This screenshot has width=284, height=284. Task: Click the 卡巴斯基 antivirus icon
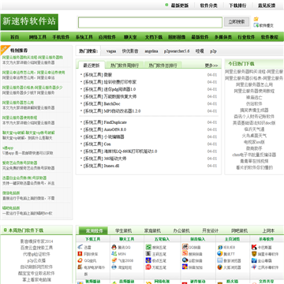254,247
